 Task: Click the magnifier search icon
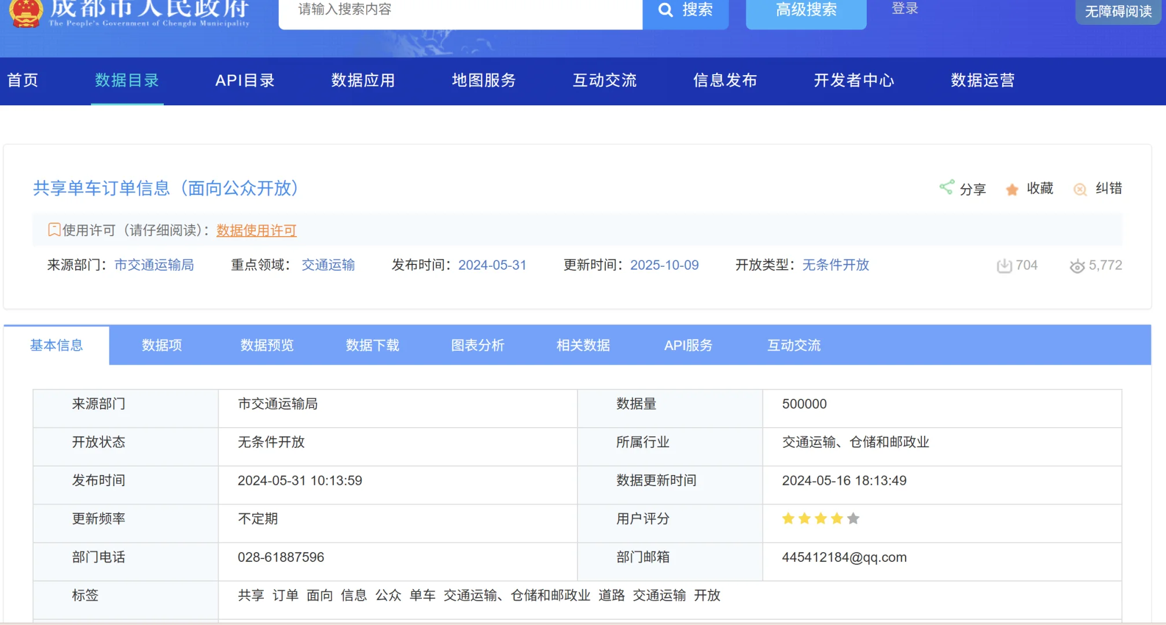[x=665, y=10]
